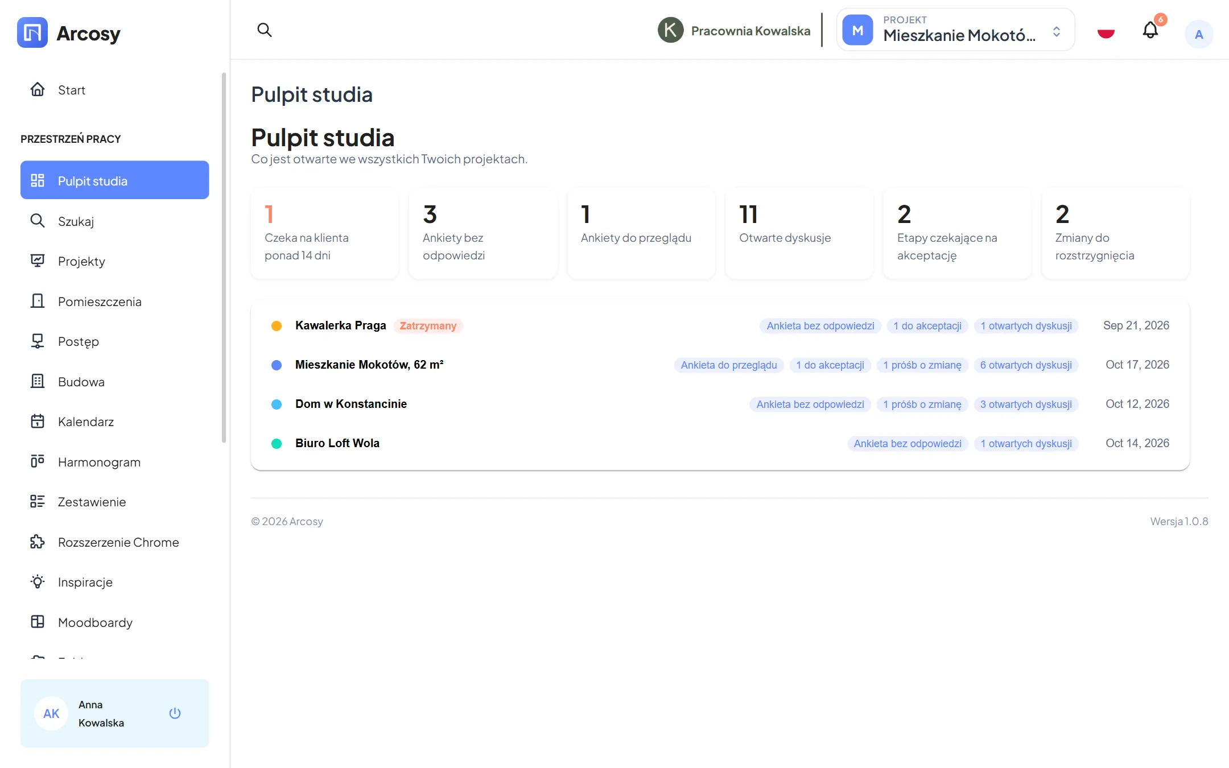Click the Szukaj magnifier icon in sidebar
Screen dimensions: 1229x768
(x=38, y=221)
